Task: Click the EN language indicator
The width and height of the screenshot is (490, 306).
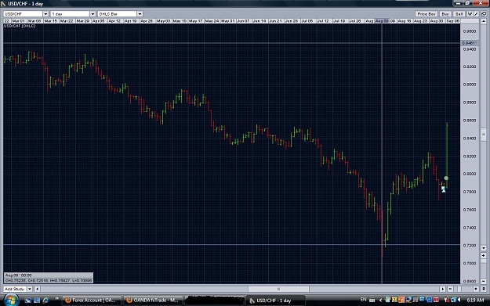Action: click(363, 300)
